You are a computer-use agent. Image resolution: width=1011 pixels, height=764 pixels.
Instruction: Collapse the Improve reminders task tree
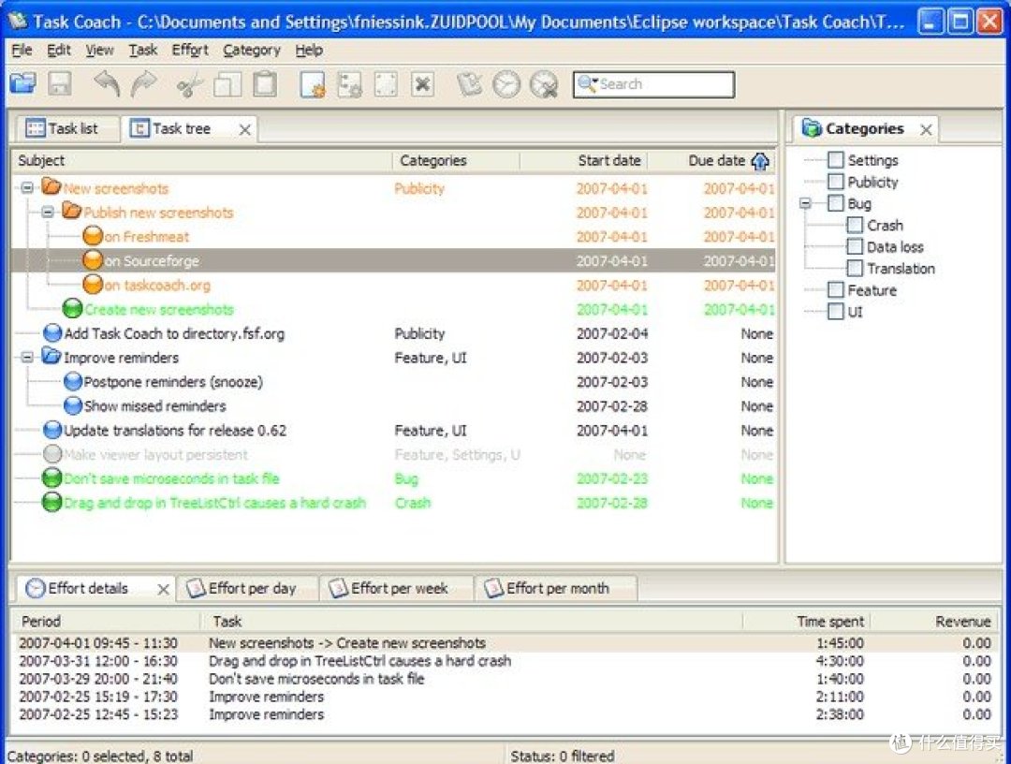point(27,358)
